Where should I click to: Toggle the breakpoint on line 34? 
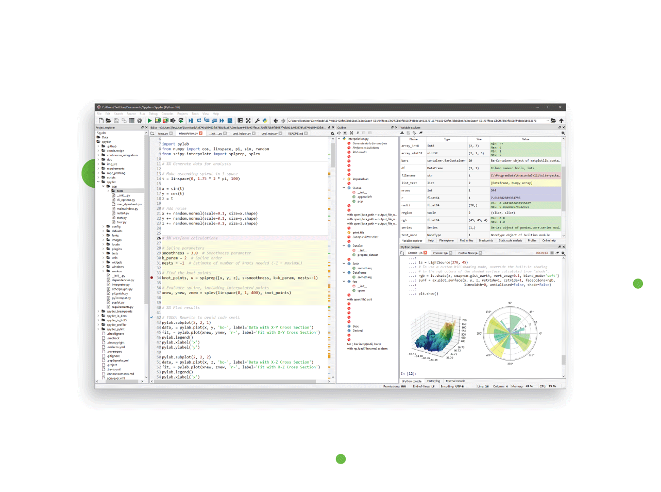click(x=151, y=277)
